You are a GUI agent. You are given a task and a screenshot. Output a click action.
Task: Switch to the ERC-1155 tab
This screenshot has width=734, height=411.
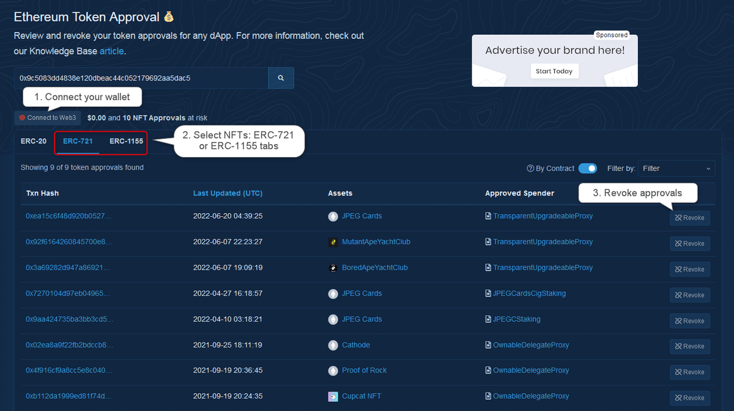[126, 141]
